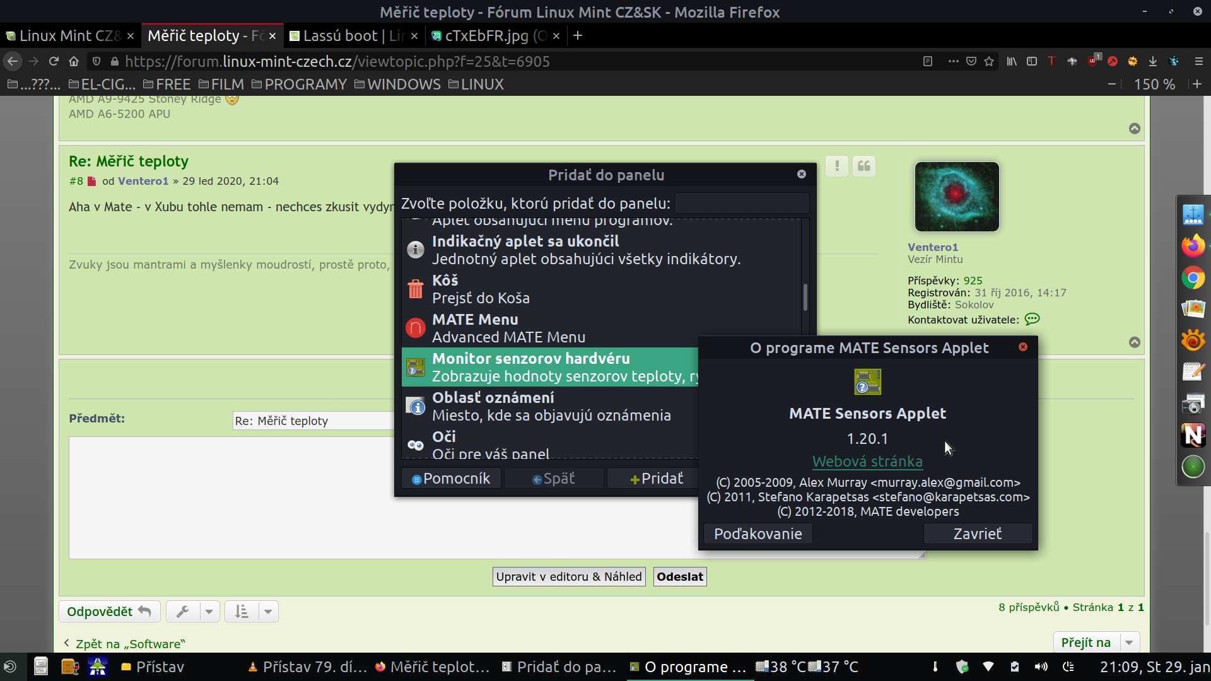Viewport: 1211px width, 681px height.
Task: Open the Webová stránka link
Action: pos(867,462)
